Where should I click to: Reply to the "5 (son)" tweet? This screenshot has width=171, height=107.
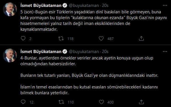tap(23, 39)
